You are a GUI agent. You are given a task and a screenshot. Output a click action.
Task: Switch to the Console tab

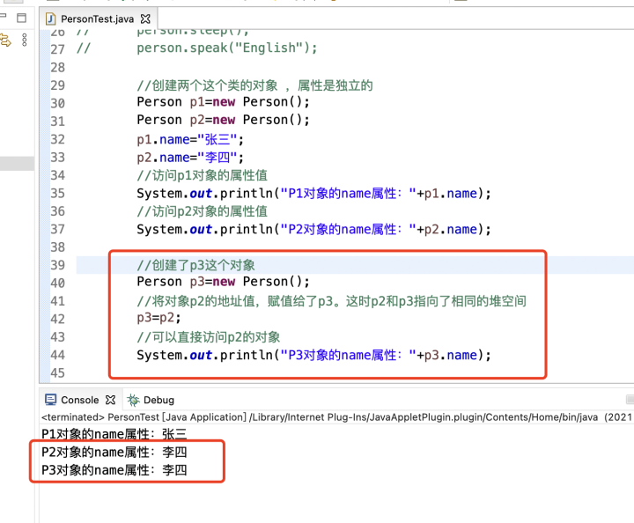[79, 400]
